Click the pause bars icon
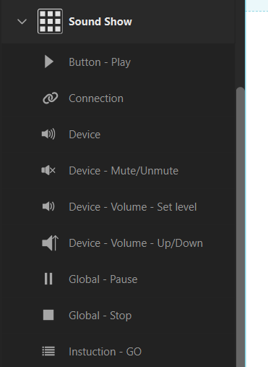 (48, 279)
